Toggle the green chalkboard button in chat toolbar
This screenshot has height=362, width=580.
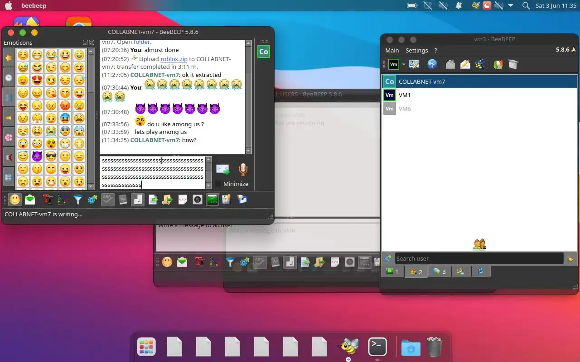coord(212,200)
